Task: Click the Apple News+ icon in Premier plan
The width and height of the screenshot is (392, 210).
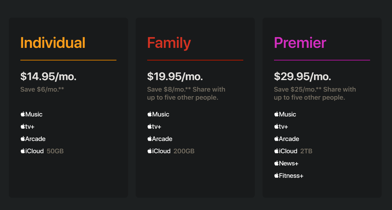Action: [x=286, y=164]
